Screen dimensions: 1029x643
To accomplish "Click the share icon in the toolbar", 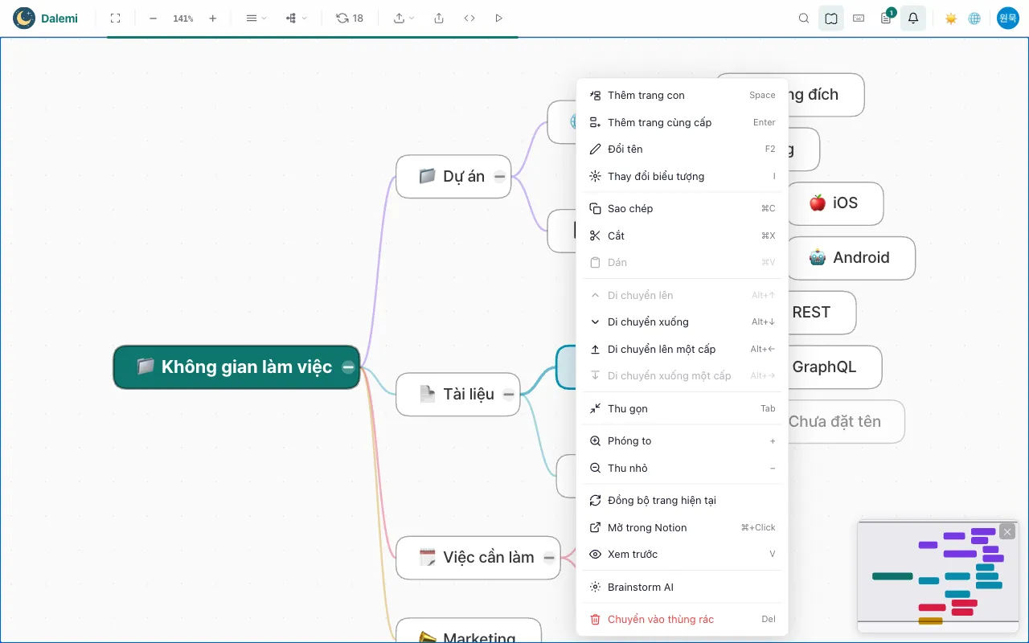I will pyautogui.click(x=439, y=18).
